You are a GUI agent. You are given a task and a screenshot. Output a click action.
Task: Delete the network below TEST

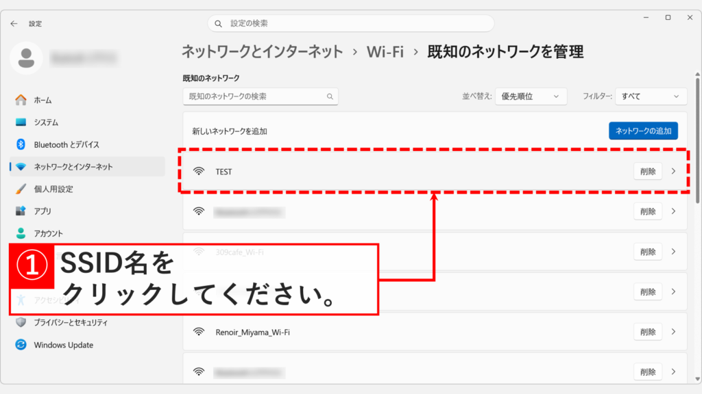coord(647,211)
